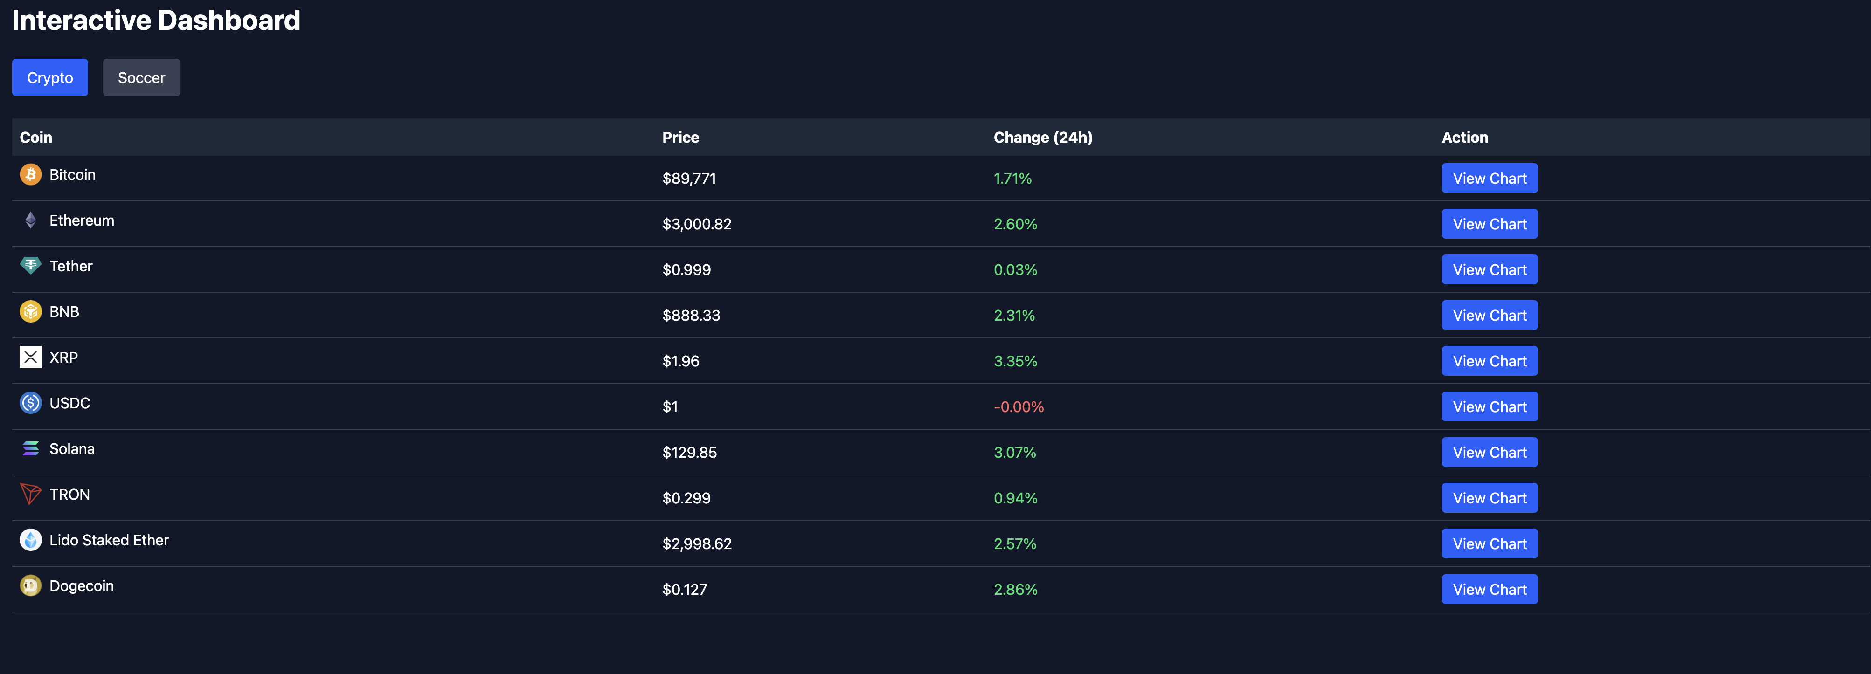This screenshot has height=674, width=1871.
Task: Open View Chart for BNB
Action: point(1489,315)
